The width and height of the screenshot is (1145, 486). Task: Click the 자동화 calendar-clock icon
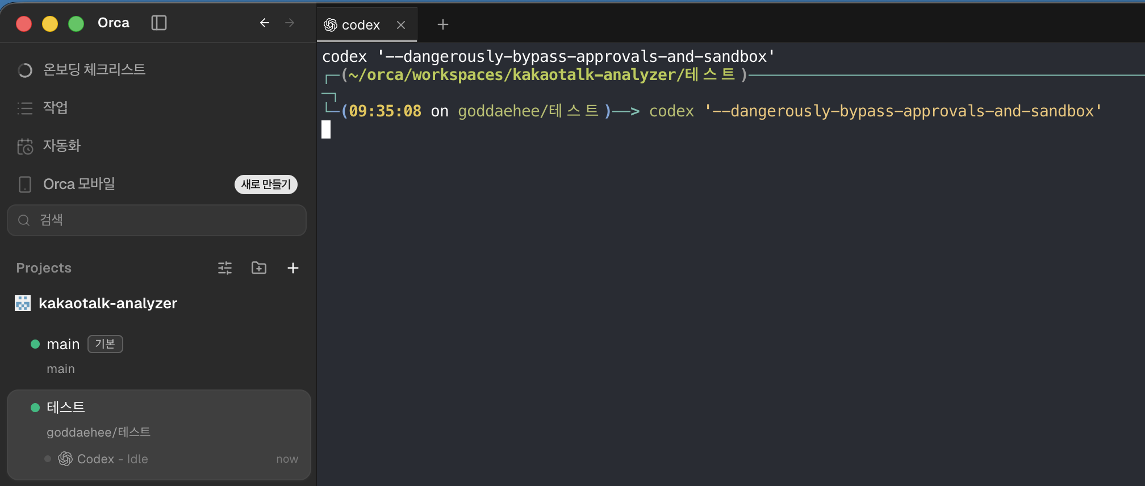pos(25,146)
